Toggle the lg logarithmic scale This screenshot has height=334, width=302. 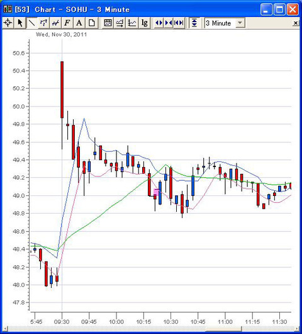point(145,23)
